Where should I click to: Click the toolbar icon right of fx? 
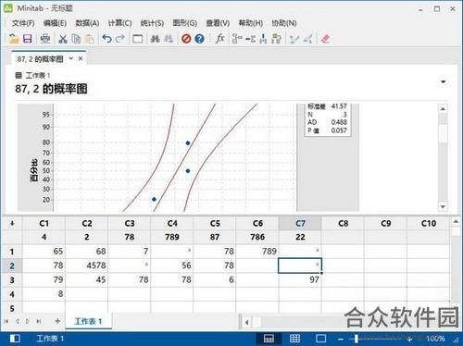coord(237,39)
